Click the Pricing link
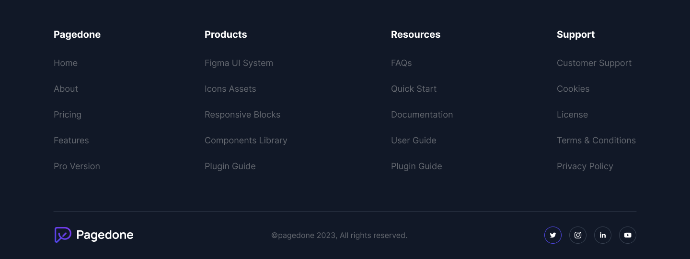 (x=68, y=115)
